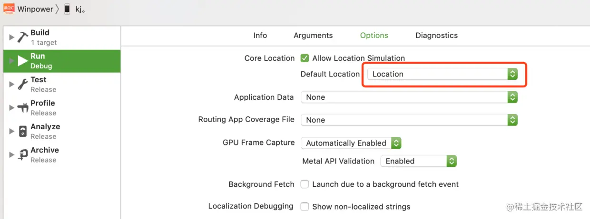The width and height of the screenshot is (590, 219).
Task: Click the Winpower scheme name in breadcrumb
Action: (x=35, y=9)
